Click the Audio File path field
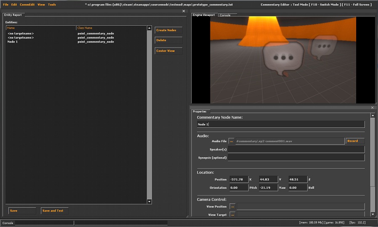The height and width of the screenshot is (227, 378). (x=290, y=141)
